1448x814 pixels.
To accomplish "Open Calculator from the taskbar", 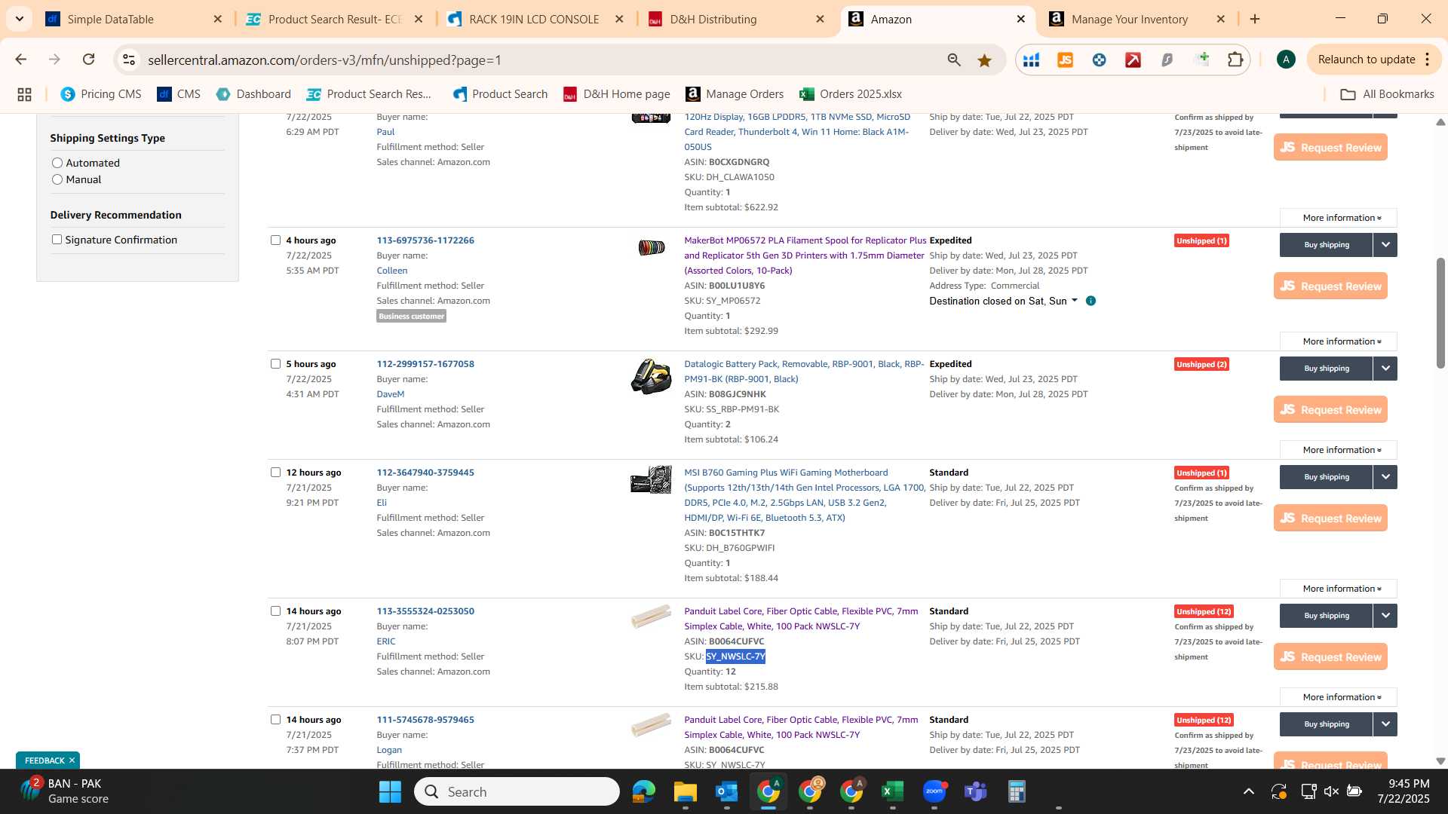I will (1017, 791).
